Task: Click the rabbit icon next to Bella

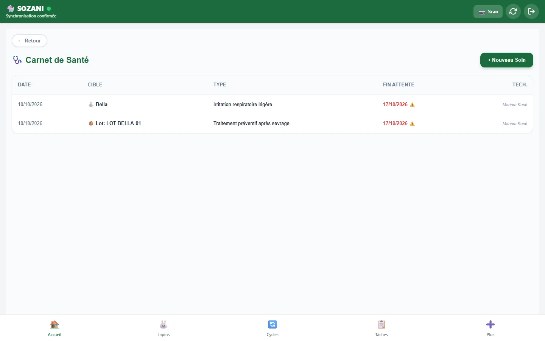Action: 91,104
